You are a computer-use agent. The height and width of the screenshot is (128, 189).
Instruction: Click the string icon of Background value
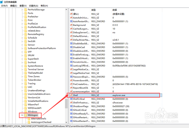[71, 25]
